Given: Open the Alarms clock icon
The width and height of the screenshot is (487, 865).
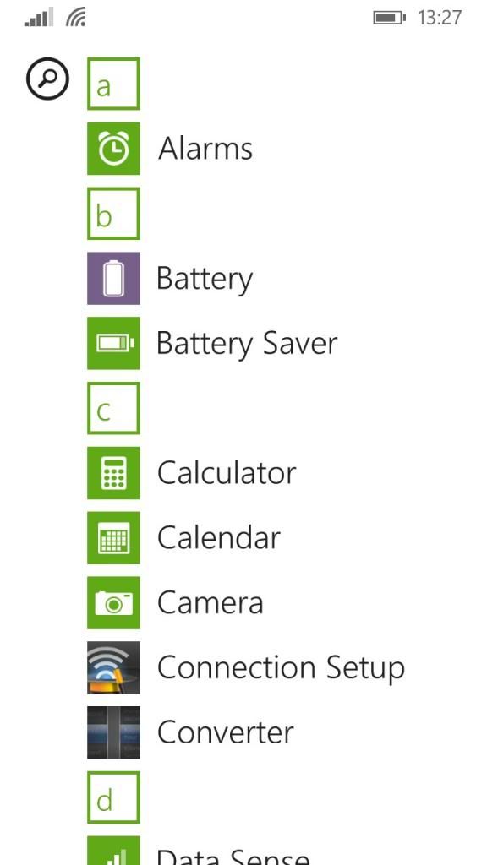Looking at the screenshot, I should (113, 149).
